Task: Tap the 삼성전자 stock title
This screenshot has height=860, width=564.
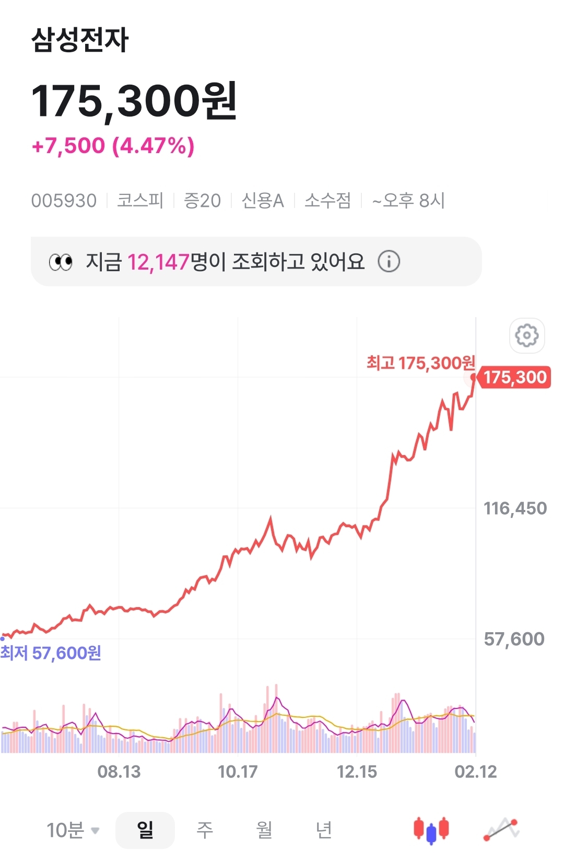Action: coord(80,40)
